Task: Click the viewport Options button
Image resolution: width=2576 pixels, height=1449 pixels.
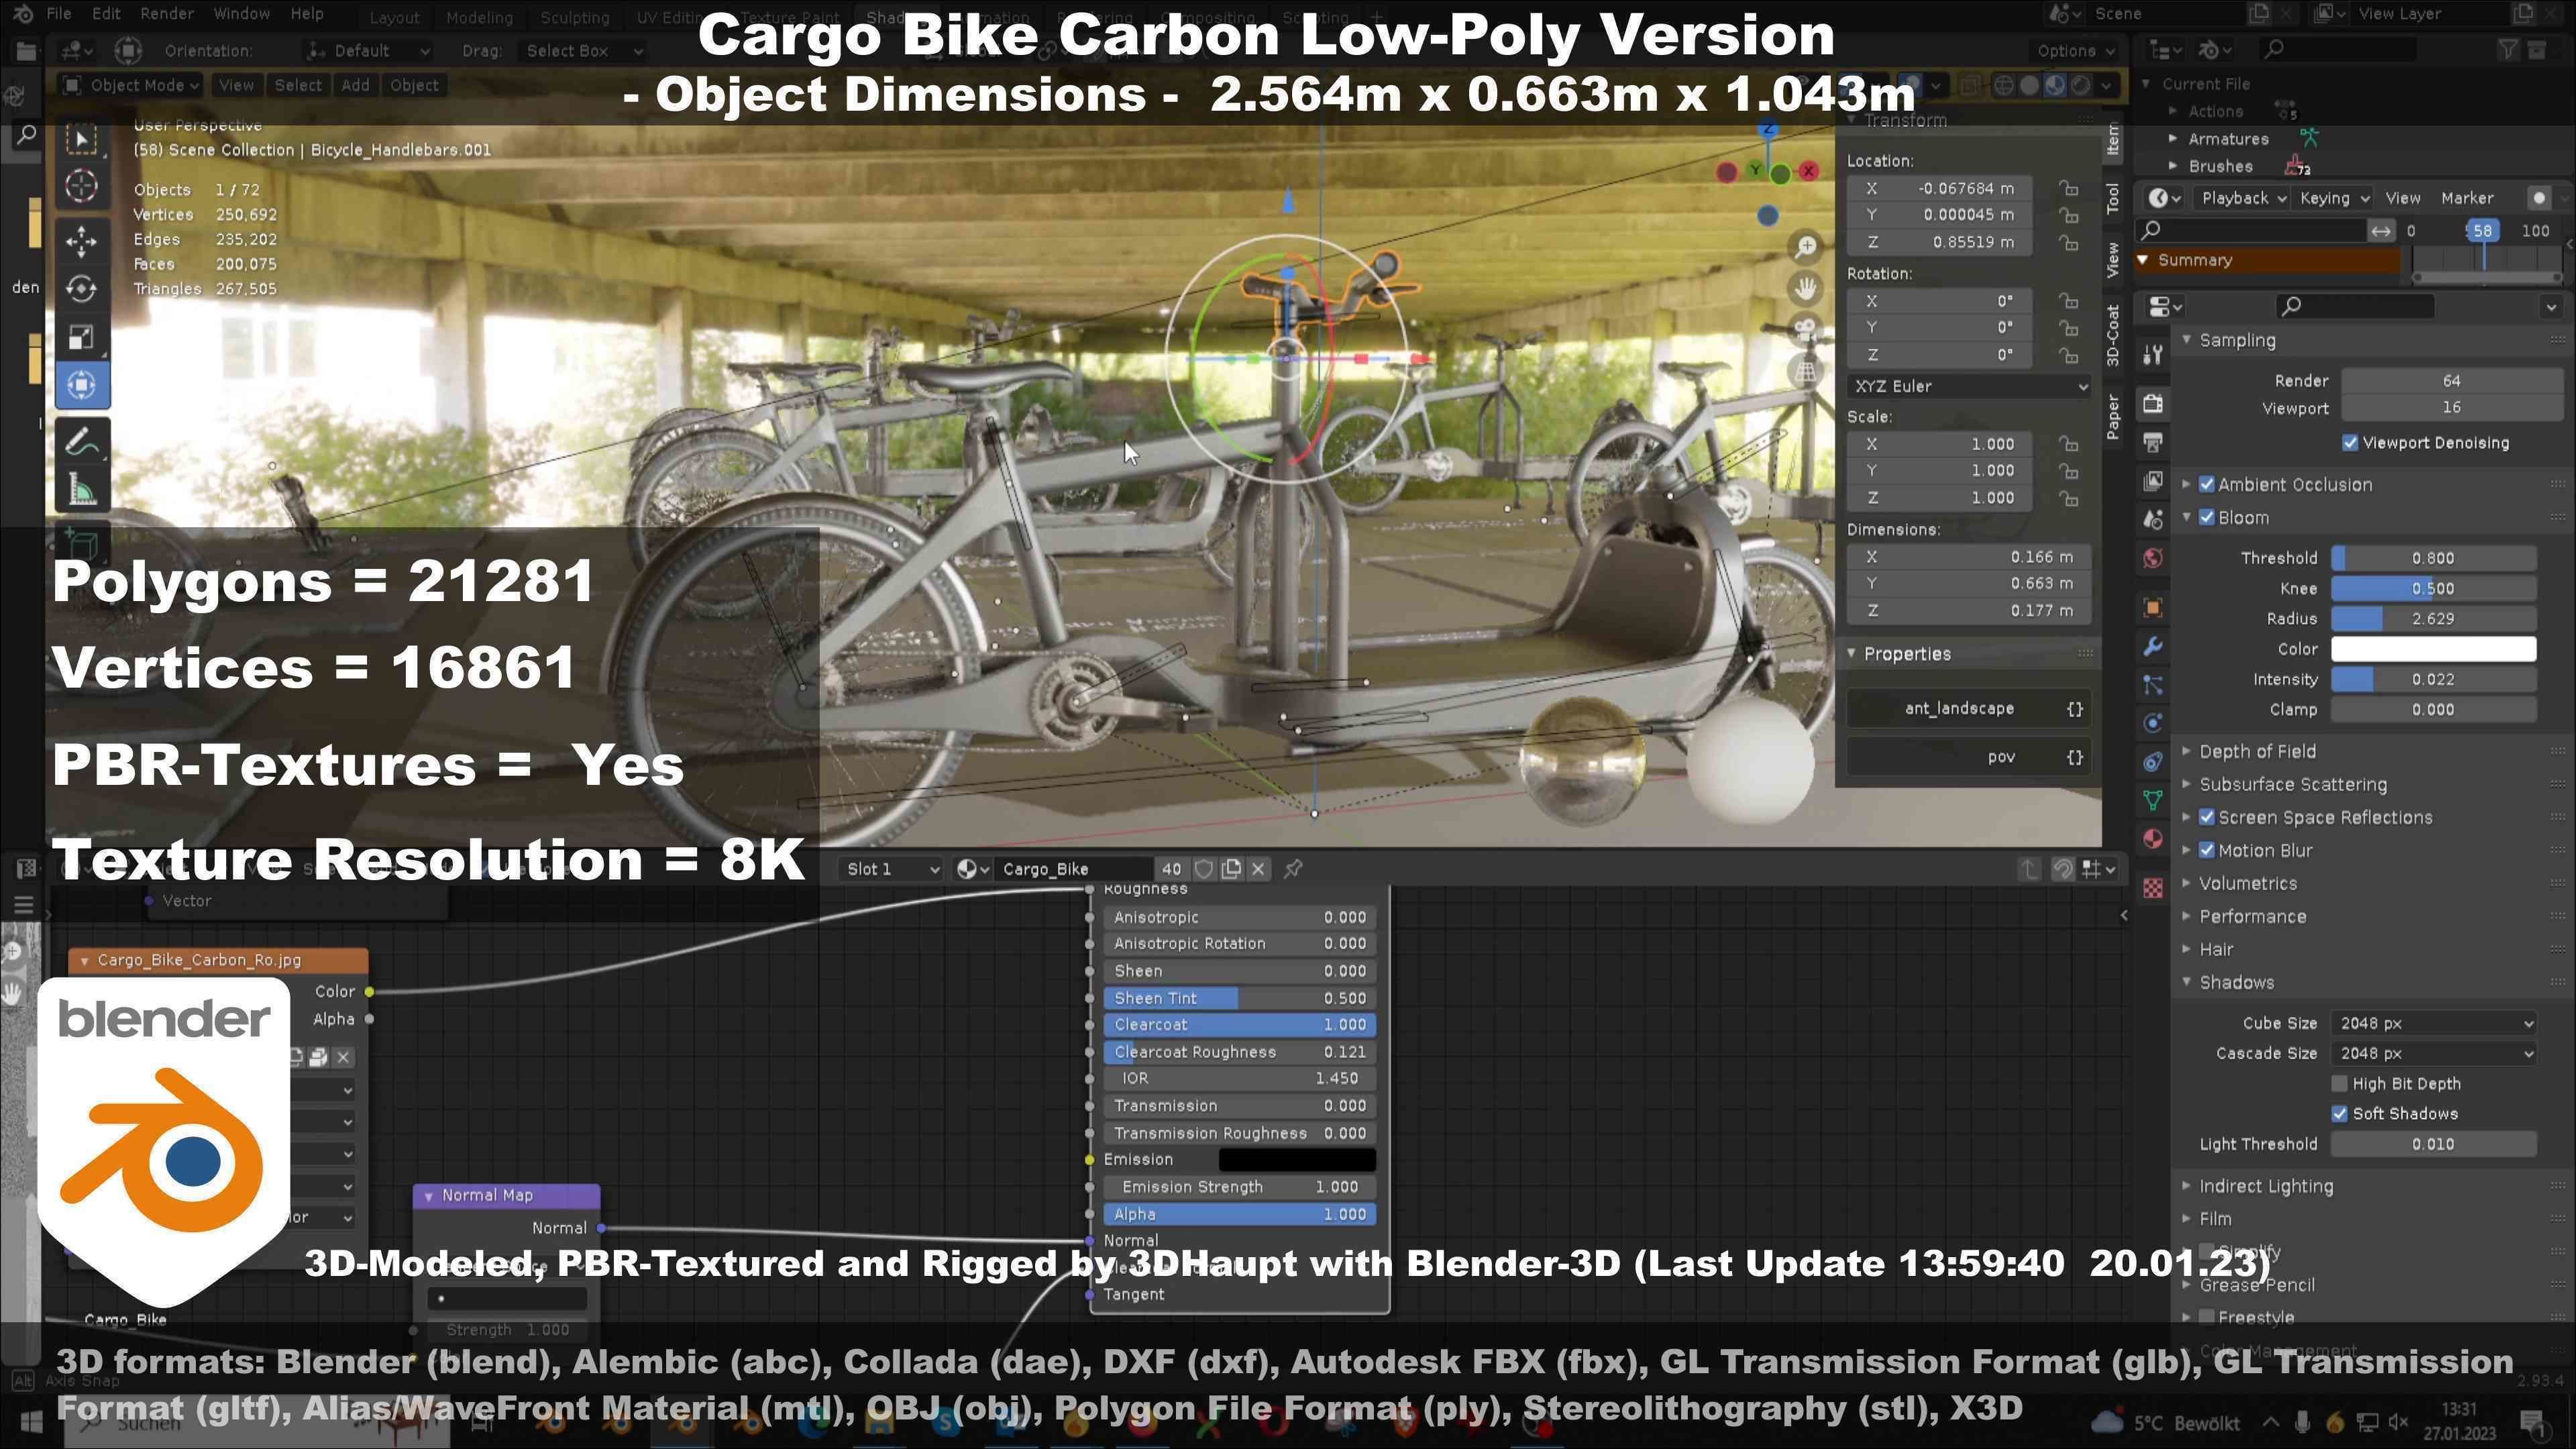Action: [x=2076, y=51]
